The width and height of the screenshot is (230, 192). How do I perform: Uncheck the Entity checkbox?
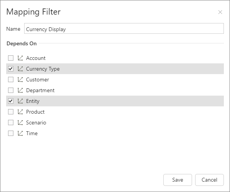(11, 101)
